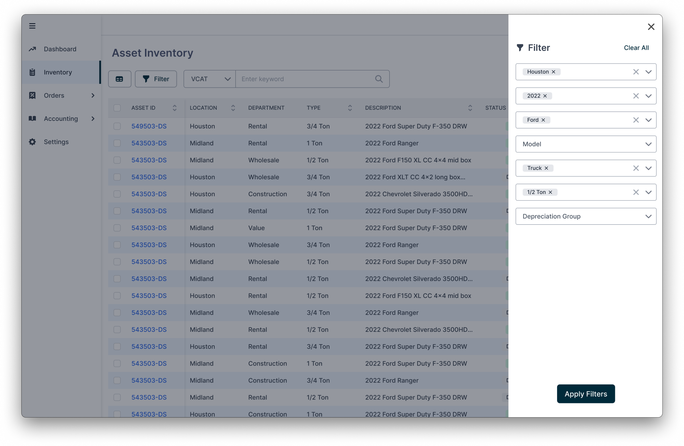Click the Enter keyword search field
Image resolution: width=684 pixels, height=446 pixels.
tap(305, 79)
